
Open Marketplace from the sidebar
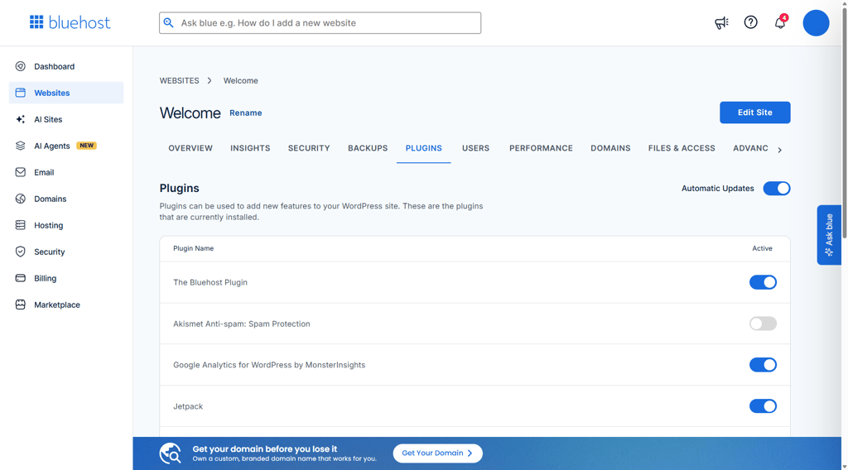(x=66, y=305)
